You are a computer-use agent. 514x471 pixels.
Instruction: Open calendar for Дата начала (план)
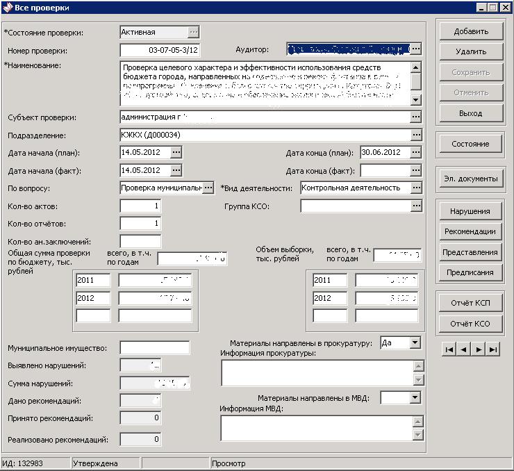click(x=176, y=152)
